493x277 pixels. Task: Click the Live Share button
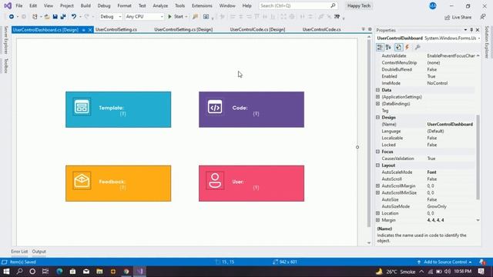click(x=458, y=17)
